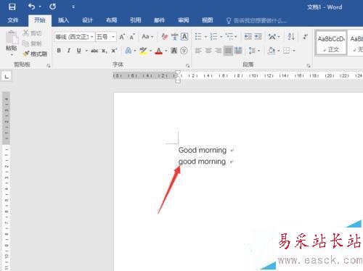The image size is (363, 271).
Task: Apply bullet list
Action: coord(198,37)
